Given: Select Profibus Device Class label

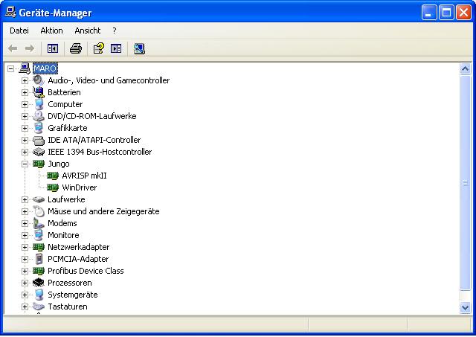Looking at the screenshot, I should (86, 271).
